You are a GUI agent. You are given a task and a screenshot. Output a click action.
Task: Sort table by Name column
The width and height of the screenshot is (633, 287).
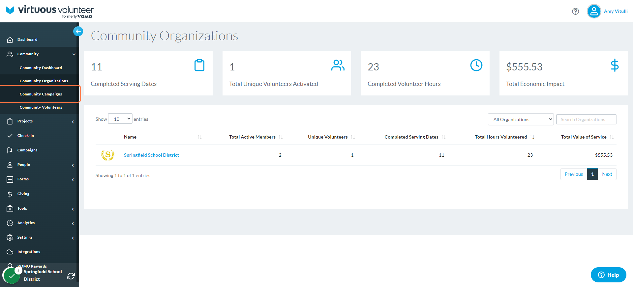(x=199, y=137)
